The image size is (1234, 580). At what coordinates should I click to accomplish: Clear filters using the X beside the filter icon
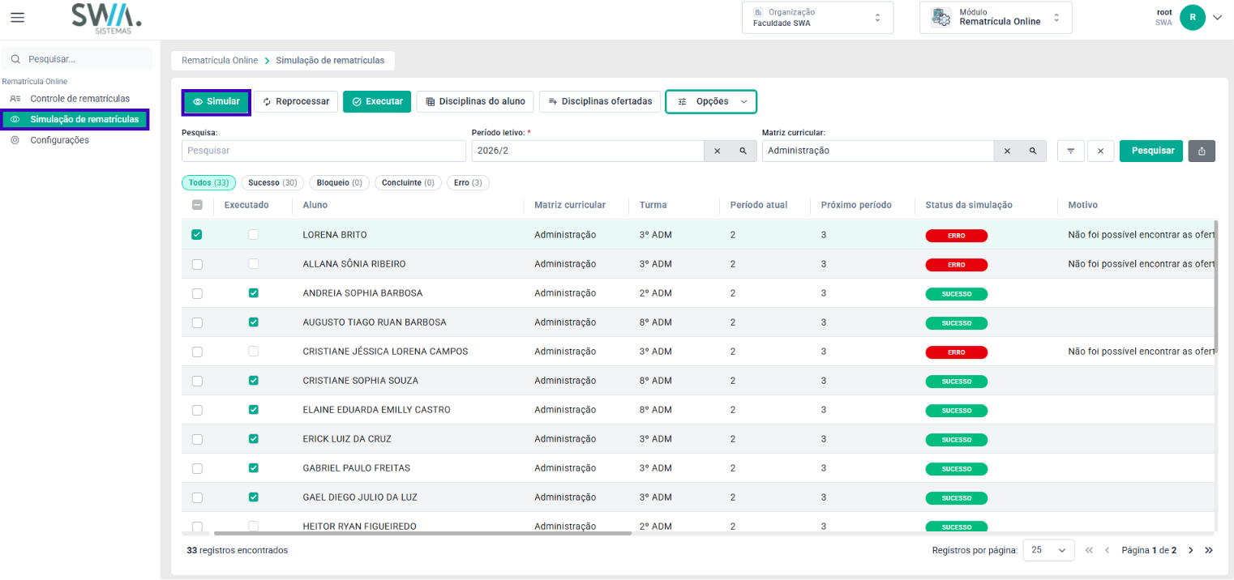1100,151
